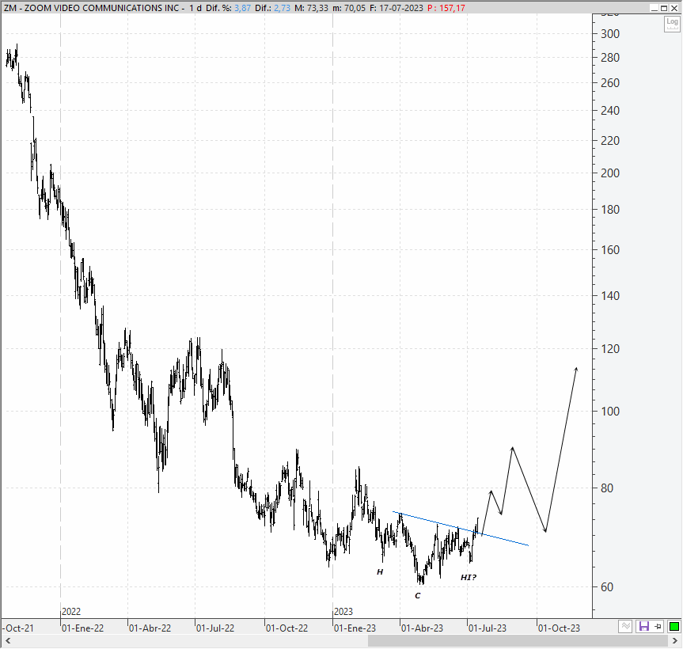Click the 'Dif. %: 3,87' value in the header
683x649 pixels.
coord(228,8)
